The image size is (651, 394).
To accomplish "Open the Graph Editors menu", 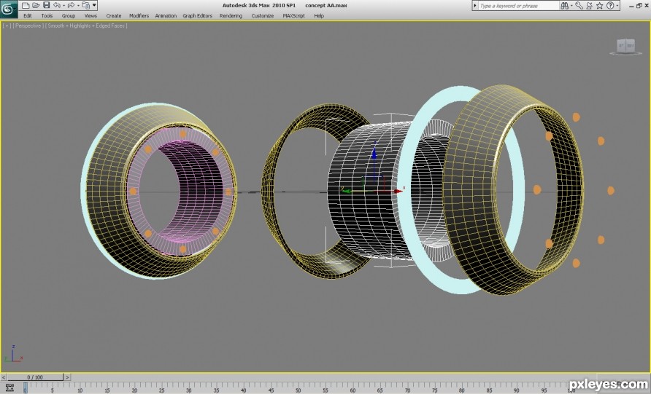I will [198, 16].
